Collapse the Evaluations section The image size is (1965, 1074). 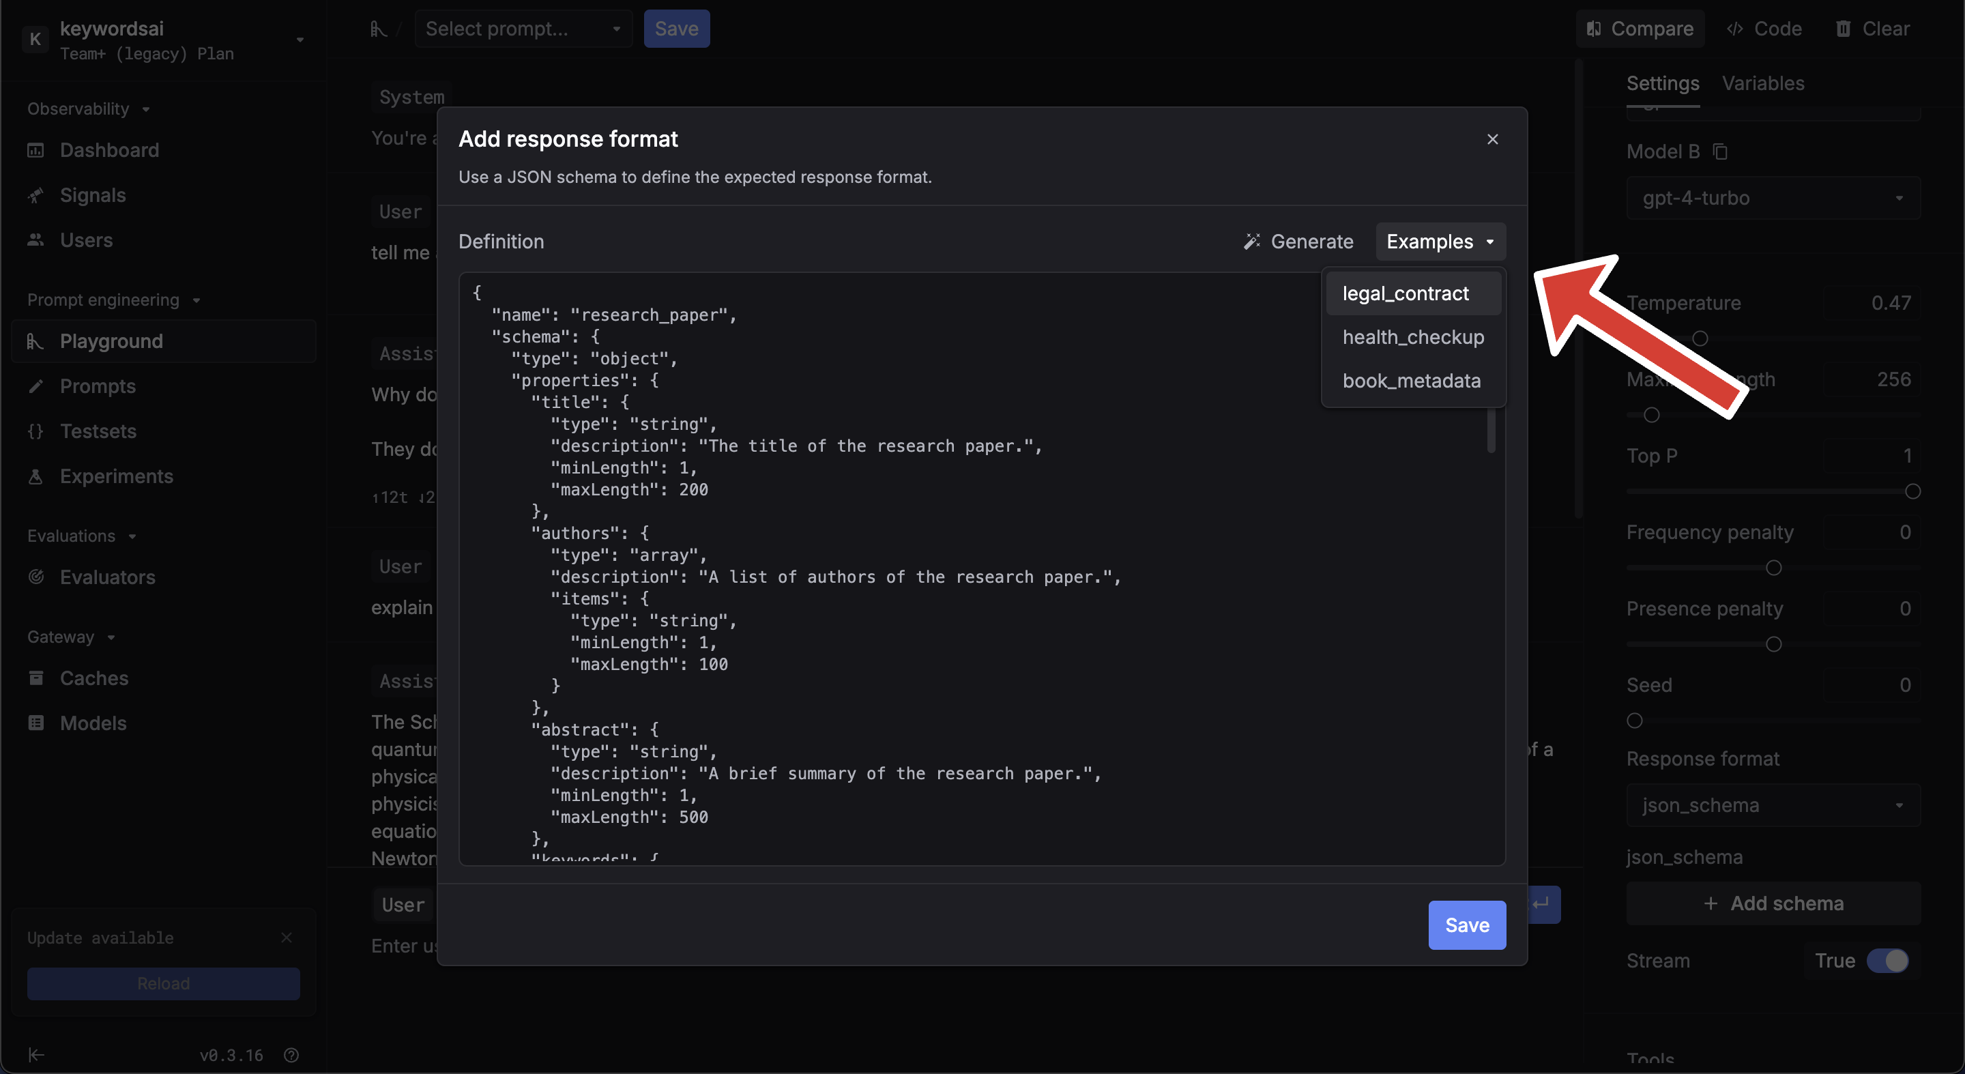click(83, 536)
